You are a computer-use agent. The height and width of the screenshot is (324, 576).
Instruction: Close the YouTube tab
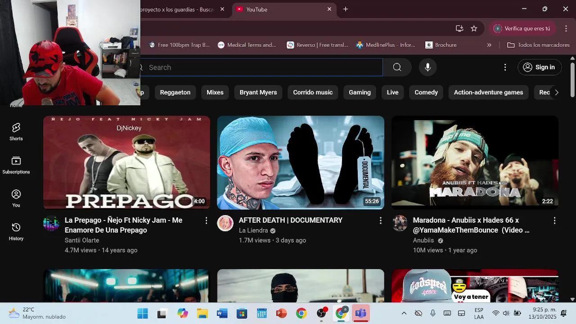pyautogui.click(x=329, y=9)
